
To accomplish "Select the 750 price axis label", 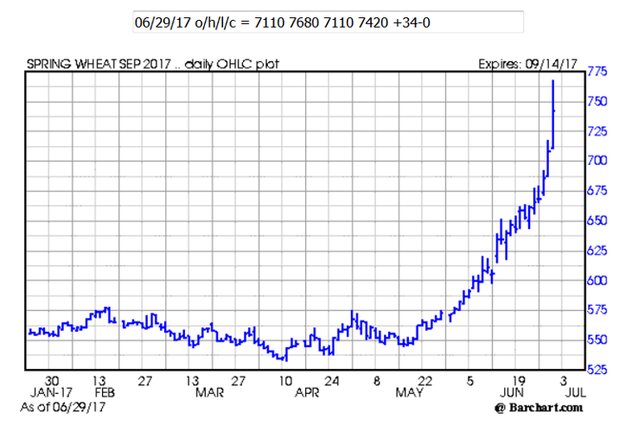I will click(598, 101).
